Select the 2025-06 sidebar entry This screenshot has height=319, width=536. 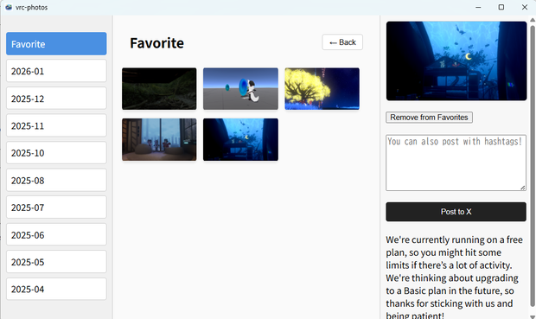pyautogui.click(x=56, y=235)
